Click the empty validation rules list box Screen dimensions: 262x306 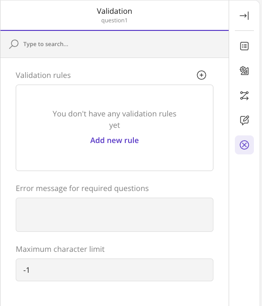coord(114,128)
